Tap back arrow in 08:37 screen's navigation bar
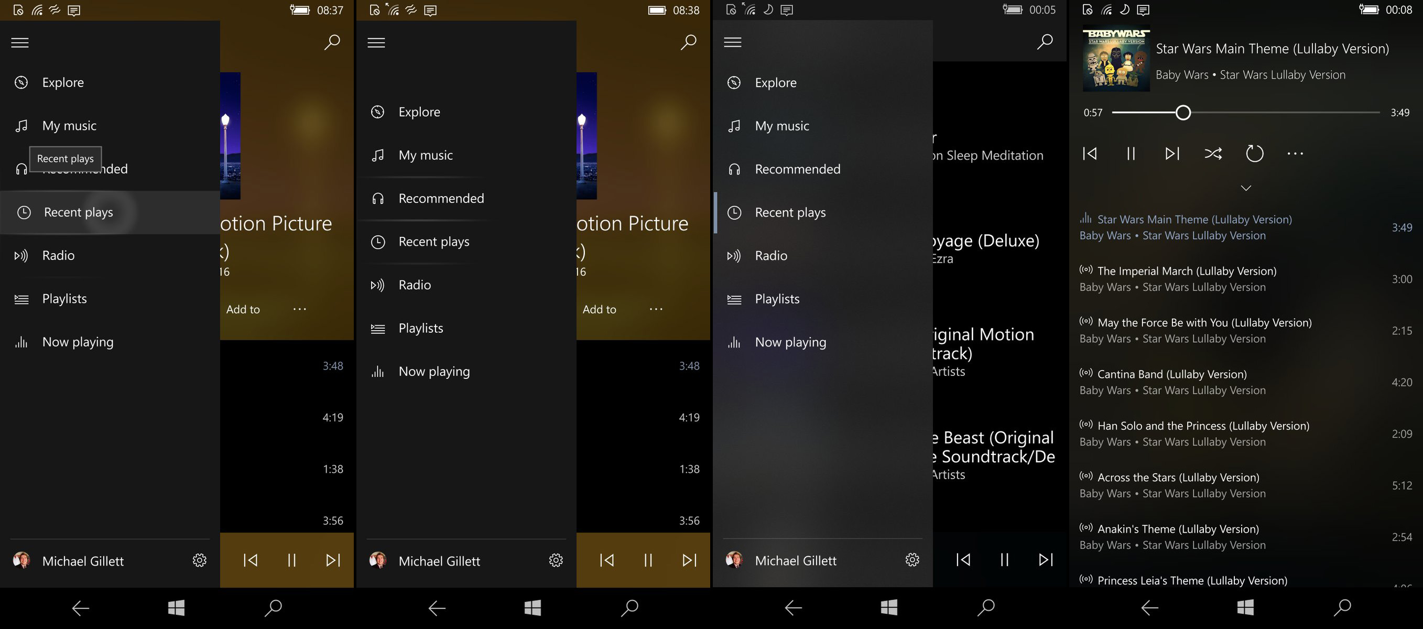 [81, 608]
